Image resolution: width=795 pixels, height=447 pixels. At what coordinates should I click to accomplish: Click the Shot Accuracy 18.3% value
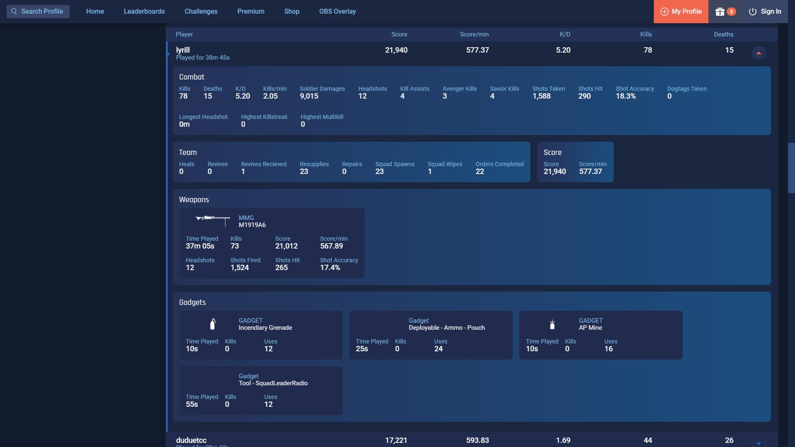click(x=626, y=96)
